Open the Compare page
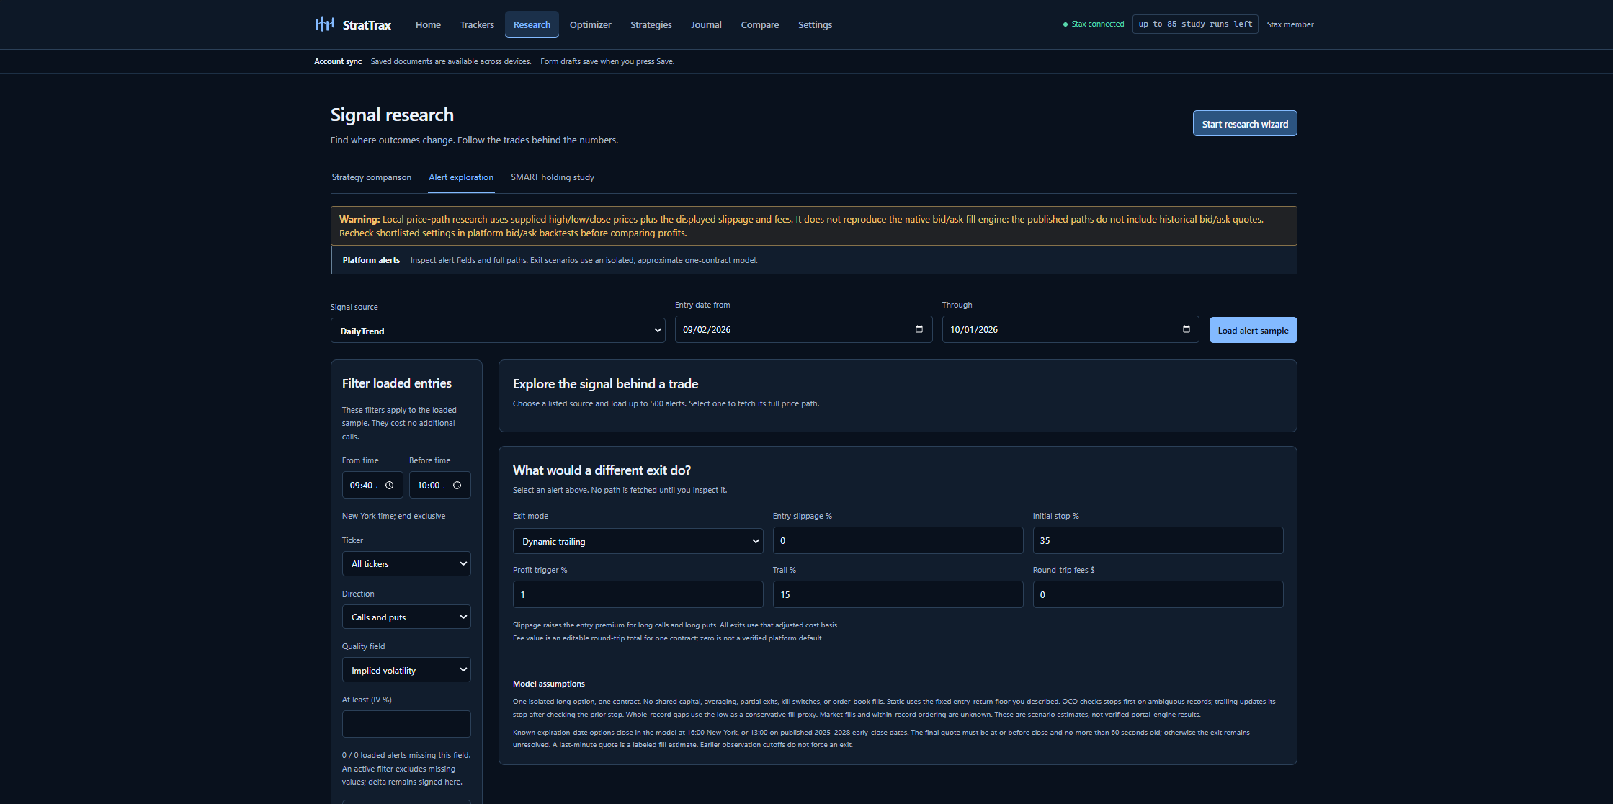 click(x=759, y=24)
